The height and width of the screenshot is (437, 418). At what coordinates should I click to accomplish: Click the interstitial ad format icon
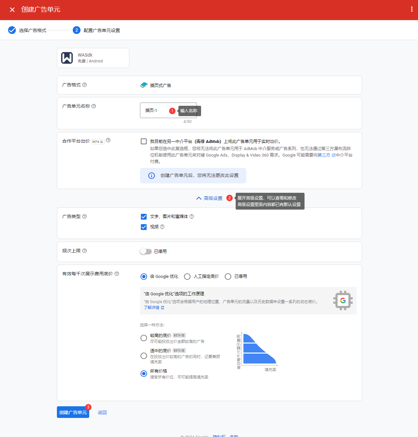click(144, 85)
